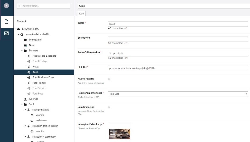
Task: Click the banner icon next to Nuova Ford Ecosport
Action: pyautogui.click(x=28, y=56)
